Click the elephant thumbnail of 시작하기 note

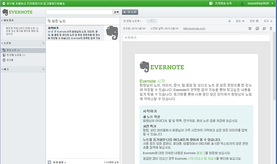tap(112, 33)
